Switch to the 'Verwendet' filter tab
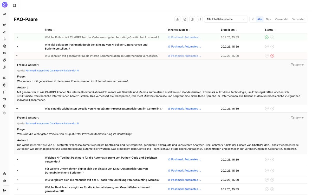The image size is (312, 195). click(x=282, y=19)
